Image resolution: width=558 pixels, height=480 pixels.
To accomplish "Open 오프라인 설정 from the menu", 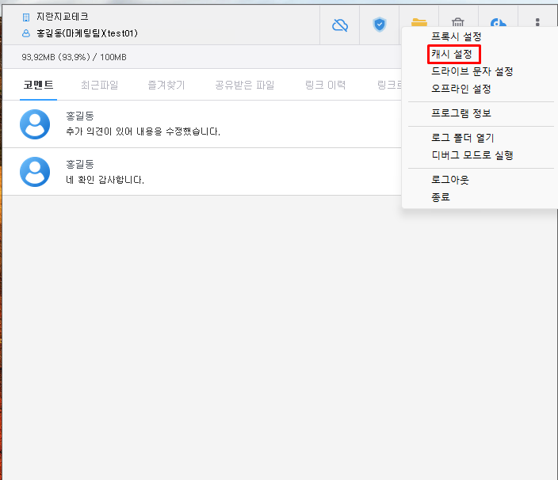I will (x=461, y=89).
